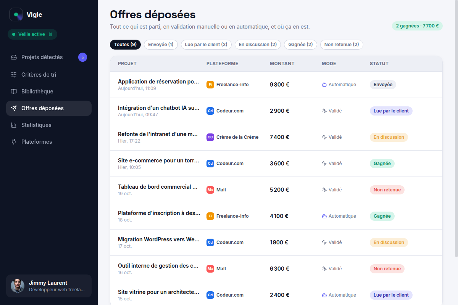Click En discussion badge in Migration WordPress row

point(389,242)
